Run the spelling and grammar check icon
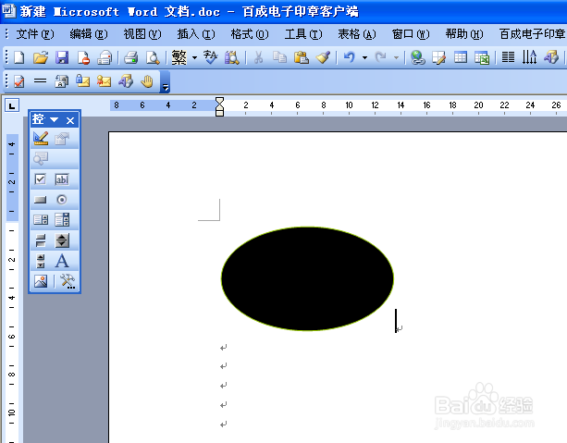This screenshot has height=443, width=567. pos(211,57)
